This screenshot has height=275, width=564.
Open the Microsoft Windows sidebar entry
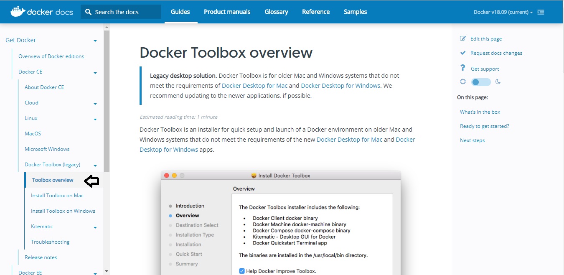point(47,149)
